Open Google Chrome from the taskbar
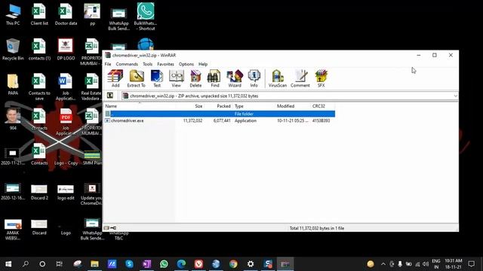Image resolution: width=483 pixels, height=271 pixels. point(233,264)
